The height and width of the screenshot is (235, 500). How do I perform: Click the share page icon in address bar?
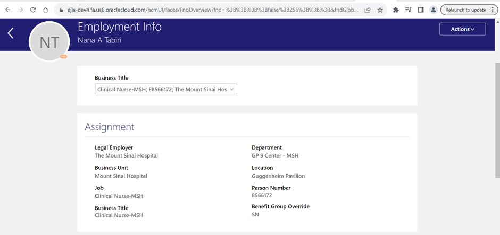click(x=368, y=10)
